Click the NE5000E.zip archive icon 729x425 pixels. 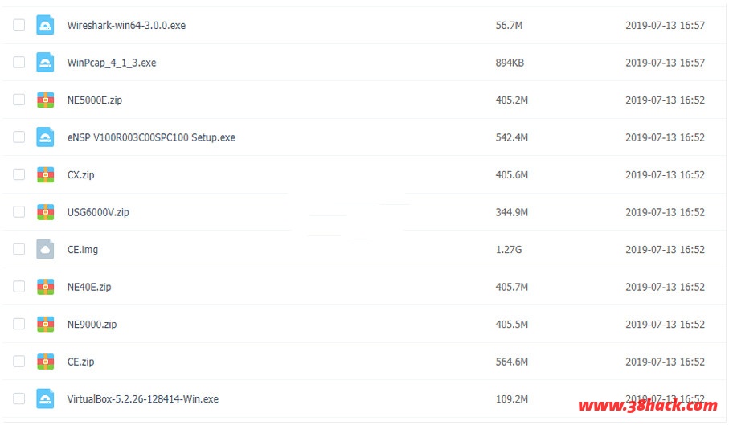tap(45, 100)
